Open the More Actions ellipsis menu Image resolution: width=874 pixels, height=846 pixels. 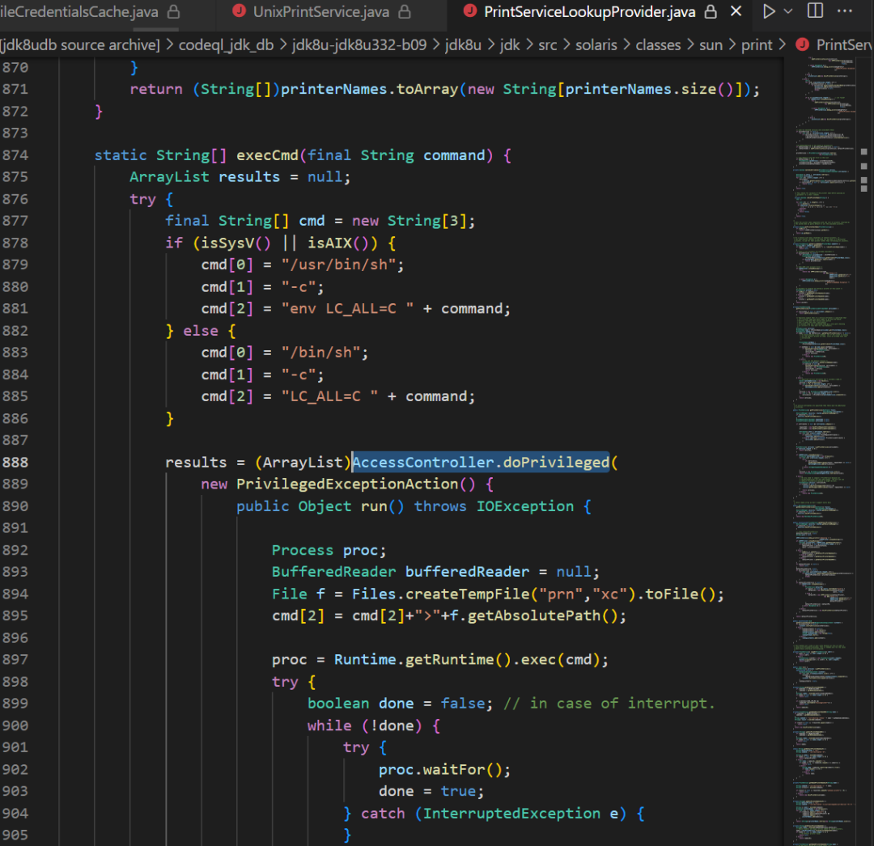coord(846,11)
